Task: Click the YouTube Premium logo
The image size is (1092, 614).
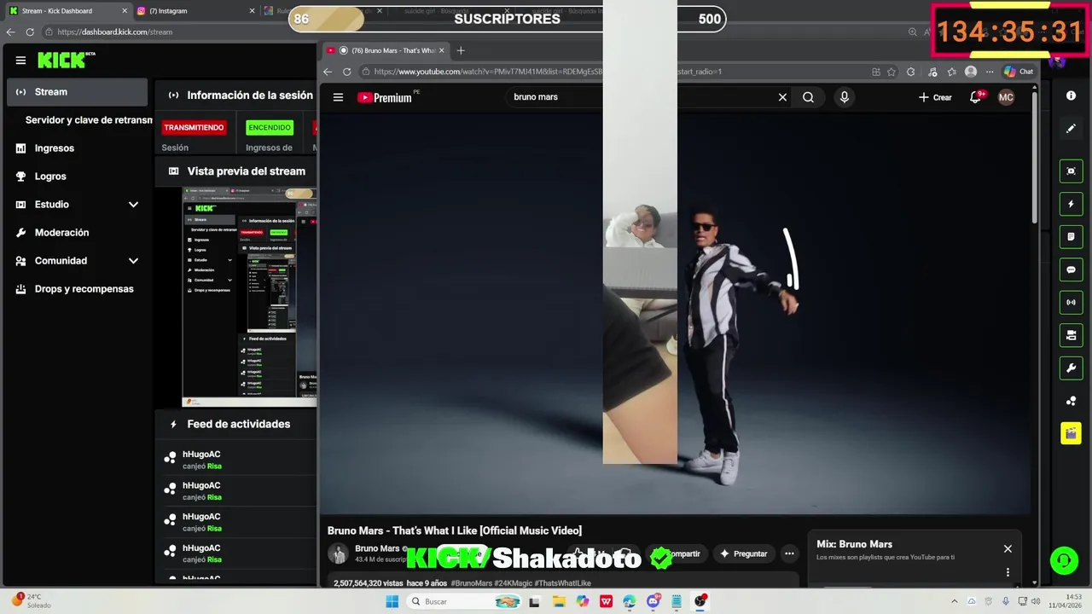Action: pos(385,97)
